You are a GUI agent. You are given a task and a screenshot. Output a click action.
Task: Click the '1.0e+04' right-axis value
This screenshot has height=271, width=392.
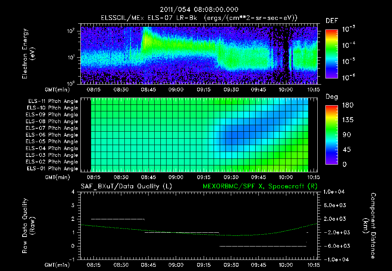(x=334, y=192)
